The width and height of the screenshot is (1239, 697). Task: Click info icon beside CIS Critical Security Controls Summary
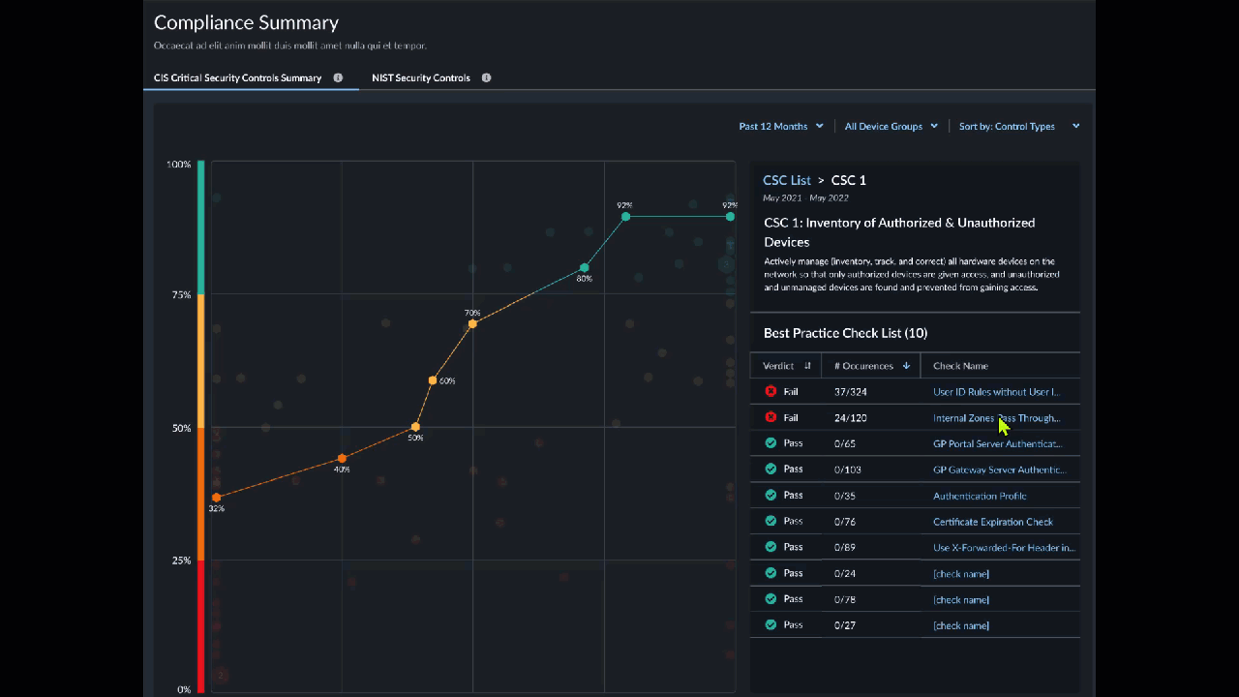coord(338,78)
